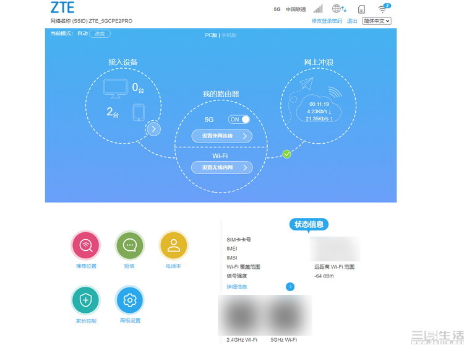Image resolution: width=464 pixels, height=345 pixels.
Task: Click the 家长控制 label text
Action: click(x=86, y=321)
